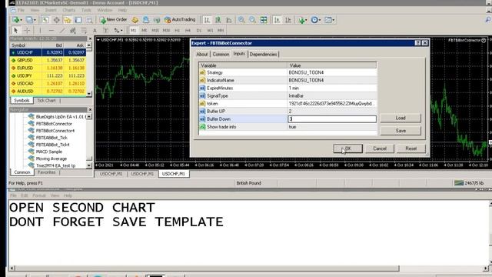
Task: Toggle chart shift
Action: (288, 20)
